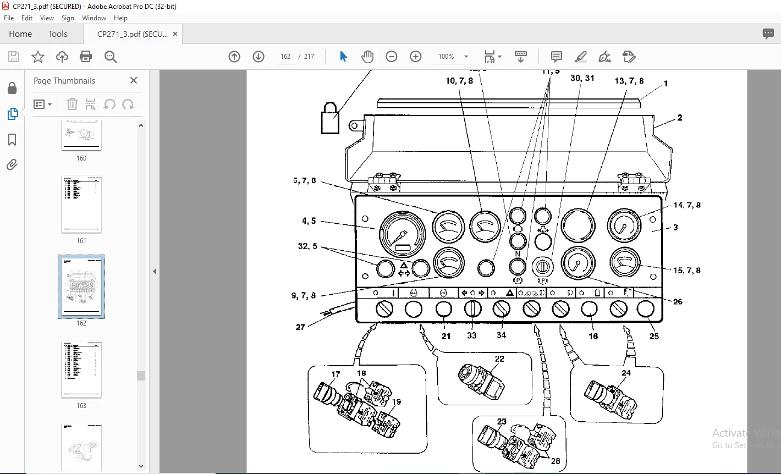The width and height of the screenshot is (781, 474).
Task: Click the callout label "9, 7, 8" in the diagram
Action: pyautogui.click(x=304, y=295)
